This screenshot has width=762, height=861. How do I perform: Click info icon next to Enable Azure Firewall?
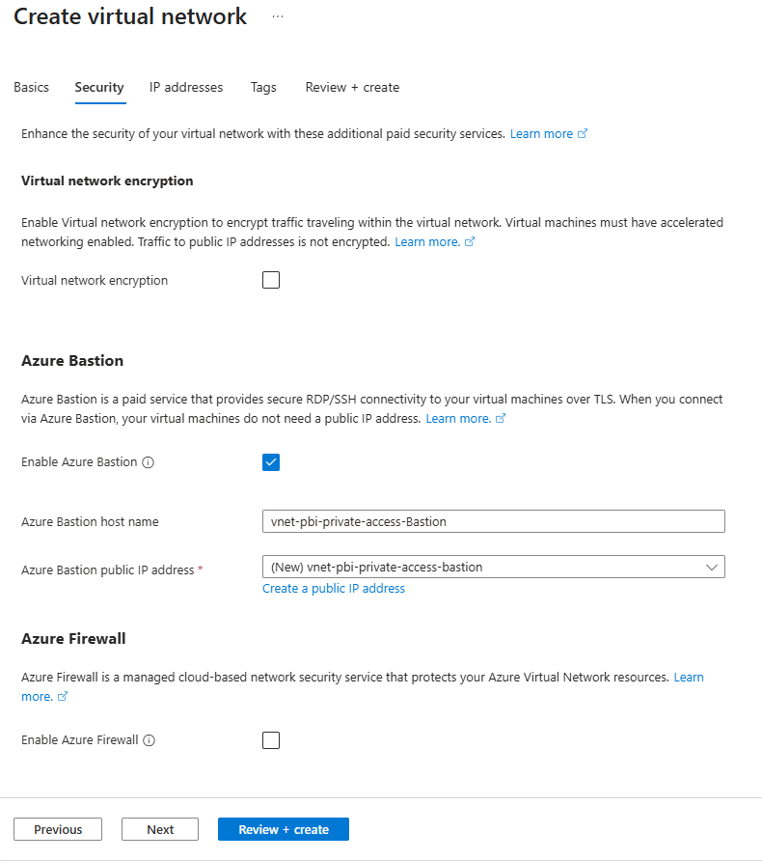coord(150,740)
